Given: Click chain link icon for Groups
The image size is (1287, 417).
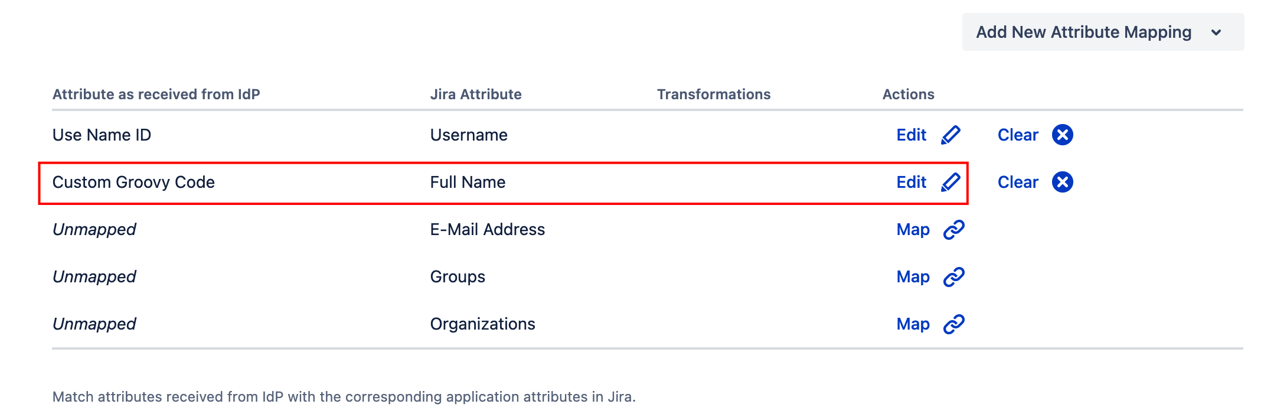Looking at the screenshot, I should click(x=954, y=277).
